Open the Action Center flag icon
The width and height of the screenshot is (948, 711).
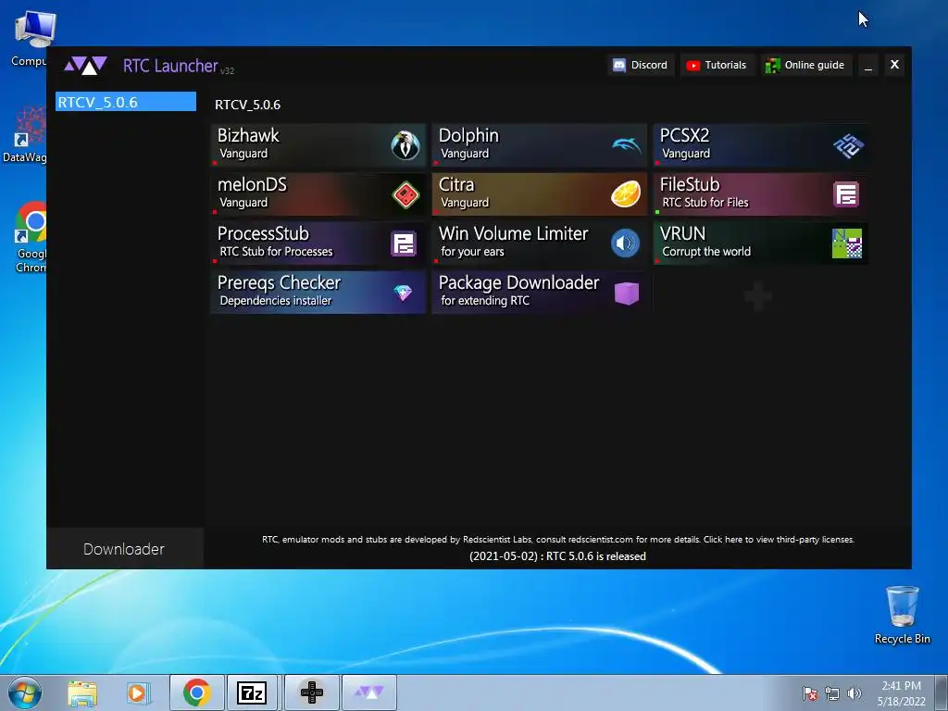pyautogui.click(x=809, y=693)
